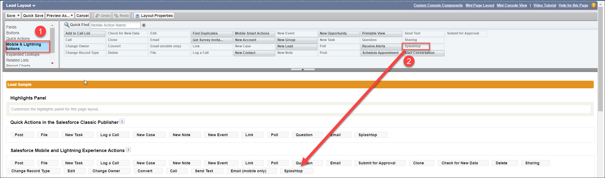Viewport: 605px width, 178px height.
Task: Click the help question mark icon
Action: (x=594, y=5)
